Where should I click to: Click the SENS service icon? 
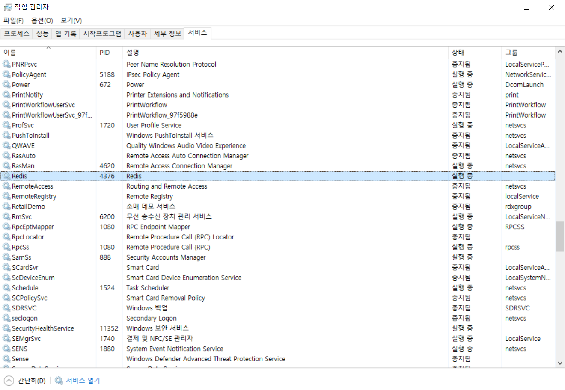click(x=6, y=349)
